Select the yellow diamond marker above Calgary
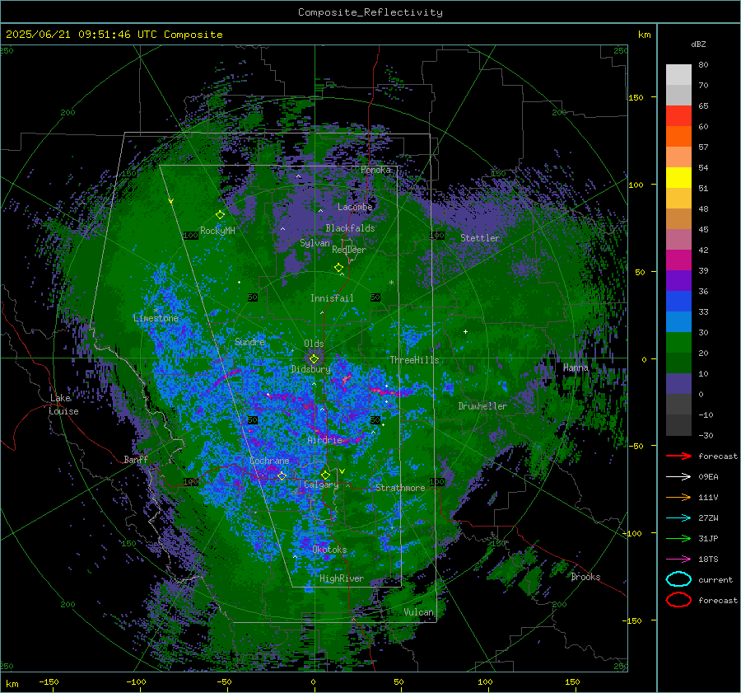 click(325, 475)
